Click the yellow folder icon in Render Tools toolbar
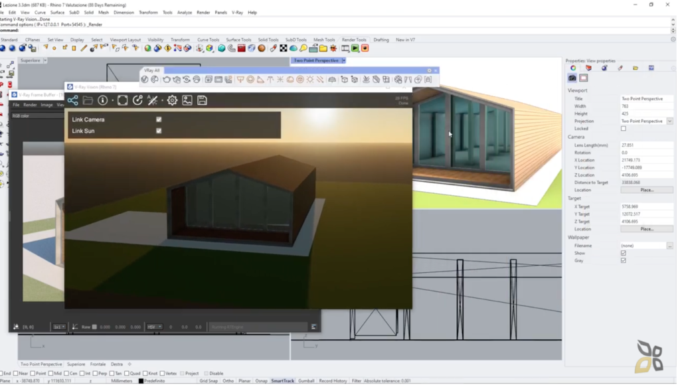This screenshot has width=680, height=385. (323, 48)
